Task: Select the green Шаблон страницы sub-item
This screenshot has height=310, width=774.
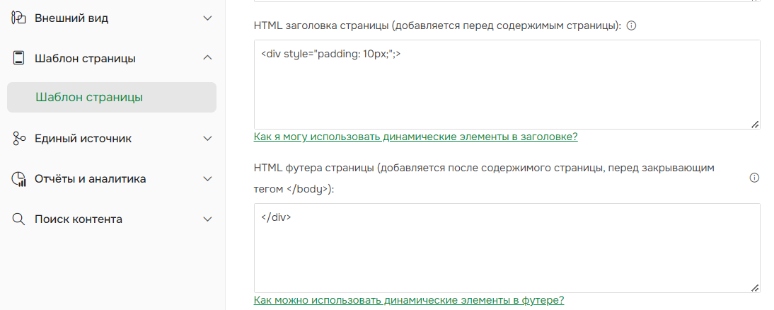Action: 89,98
